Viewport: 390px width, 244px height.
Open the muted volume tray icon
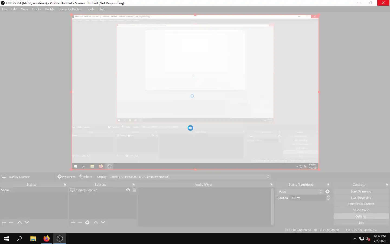368,239
